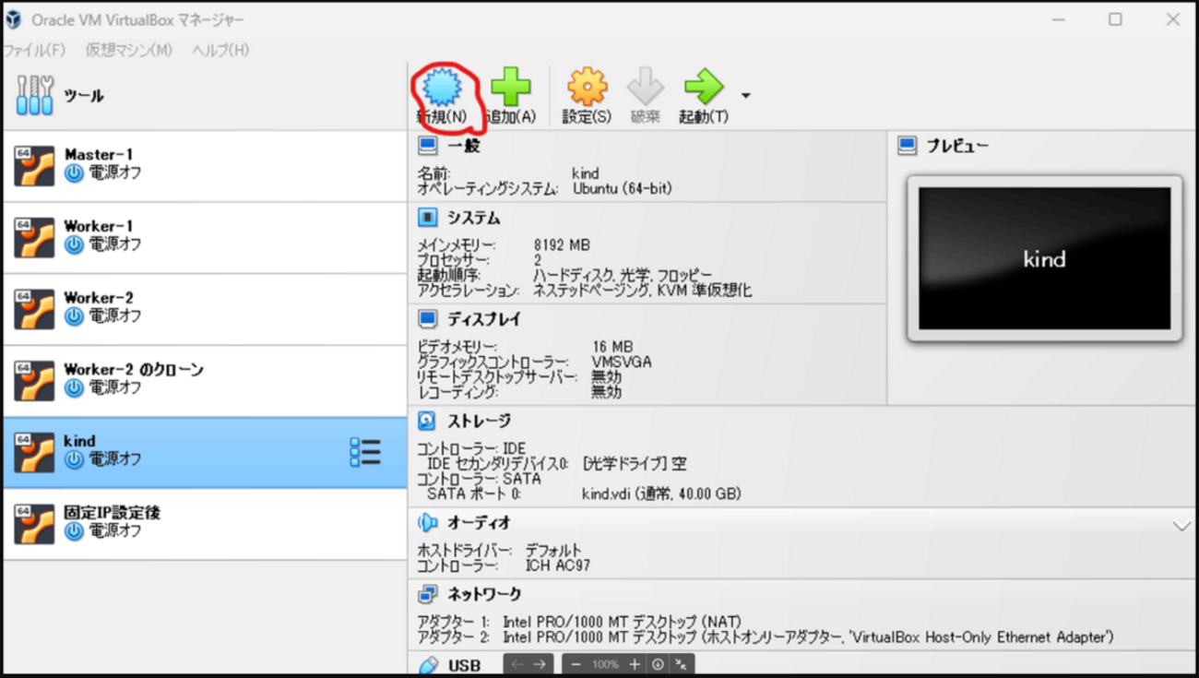Click the VMSVGA graphics controller value
Screen dimensions: 1199x678
622,362
